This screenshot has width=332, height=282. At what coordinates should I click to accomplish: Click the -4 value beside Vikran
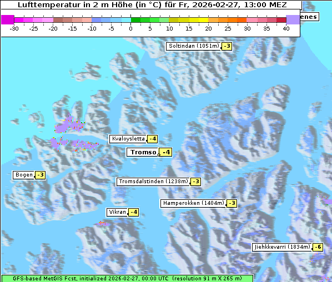(134, 212)
